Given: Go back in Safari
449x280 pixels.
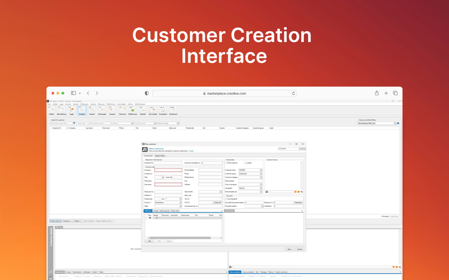Looking at the screenshot, I should click(x=88, y=93).
